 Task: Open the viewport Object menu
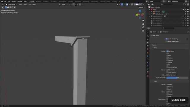point(34,4)
